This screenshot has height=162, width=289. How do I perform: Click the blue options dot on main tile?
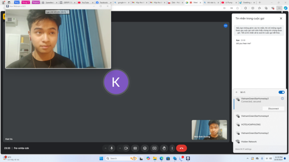tap(226, 26)
